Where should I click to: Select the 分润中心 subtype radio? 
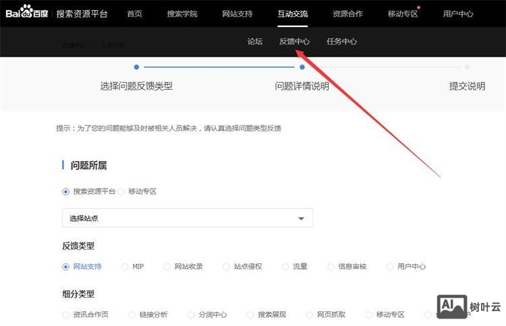[x=192, y=315]
